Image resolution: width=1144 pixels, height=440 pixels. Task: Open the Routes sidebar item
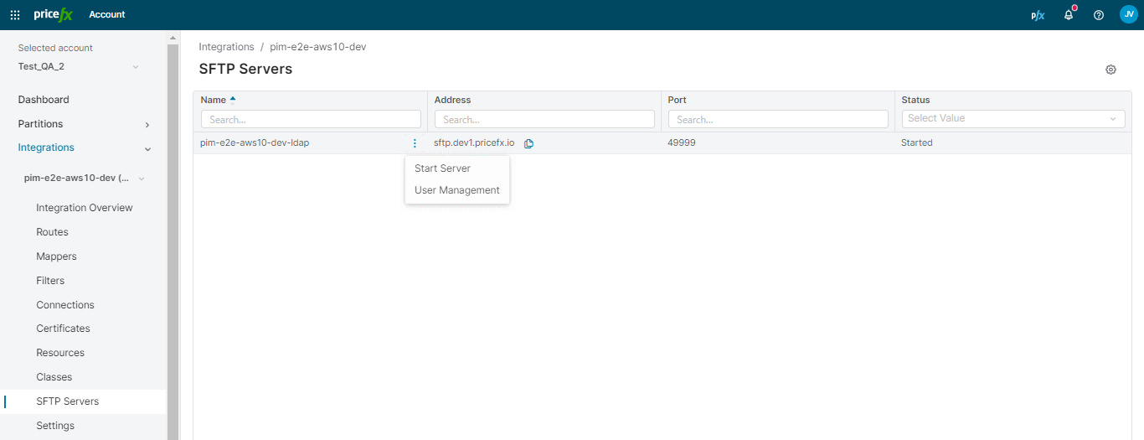click(x=52, y=232)
